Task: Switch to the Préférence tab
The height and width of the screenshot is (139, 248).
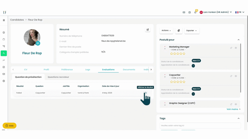Action: pyautogui.click(x=67, y=69)
